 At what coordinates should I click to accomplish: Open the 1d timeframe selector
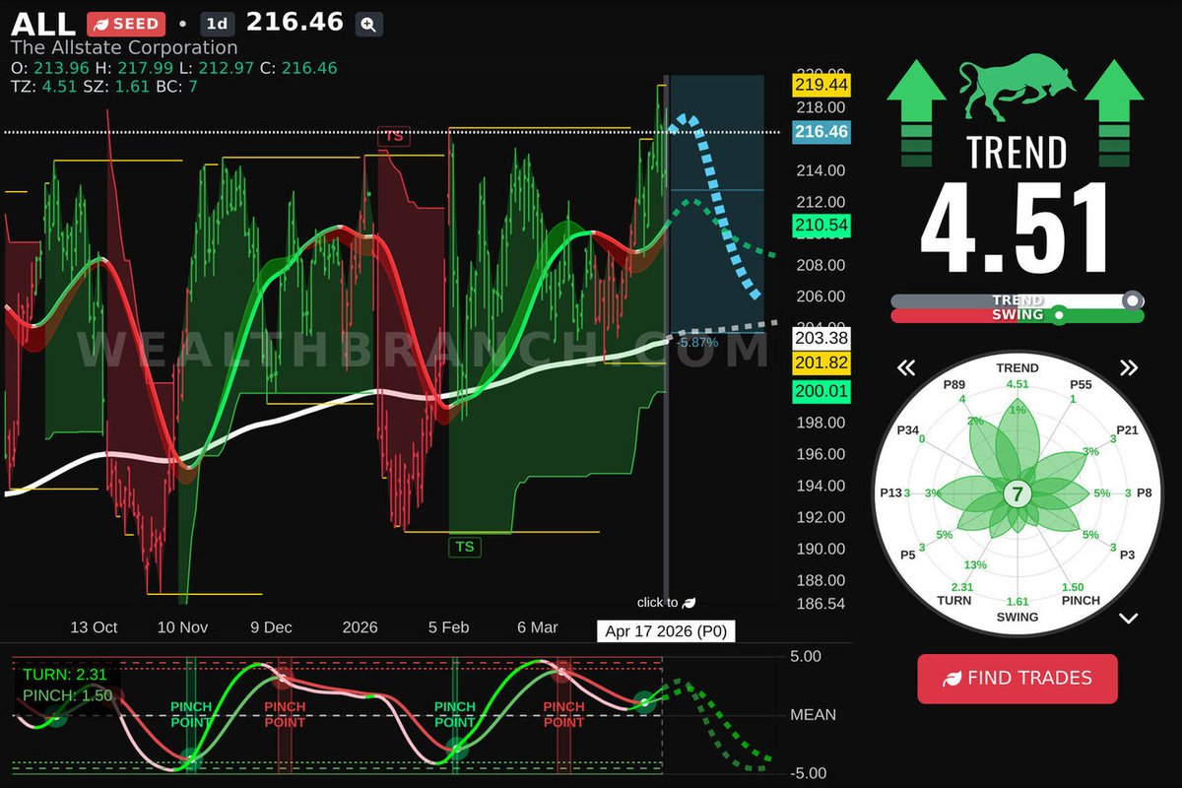(x=218, y=24)
